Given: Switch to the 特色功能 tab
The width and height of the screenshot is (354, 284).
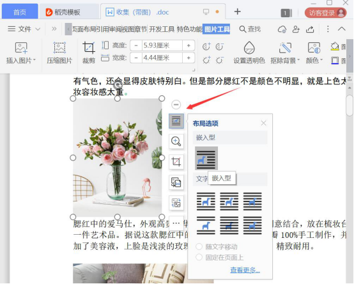Looking at the screenshot, I should (x=190, y=29).
